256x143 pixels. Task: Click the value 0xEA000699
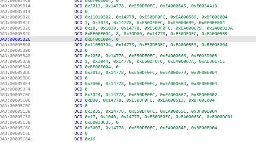click(180, 23)
